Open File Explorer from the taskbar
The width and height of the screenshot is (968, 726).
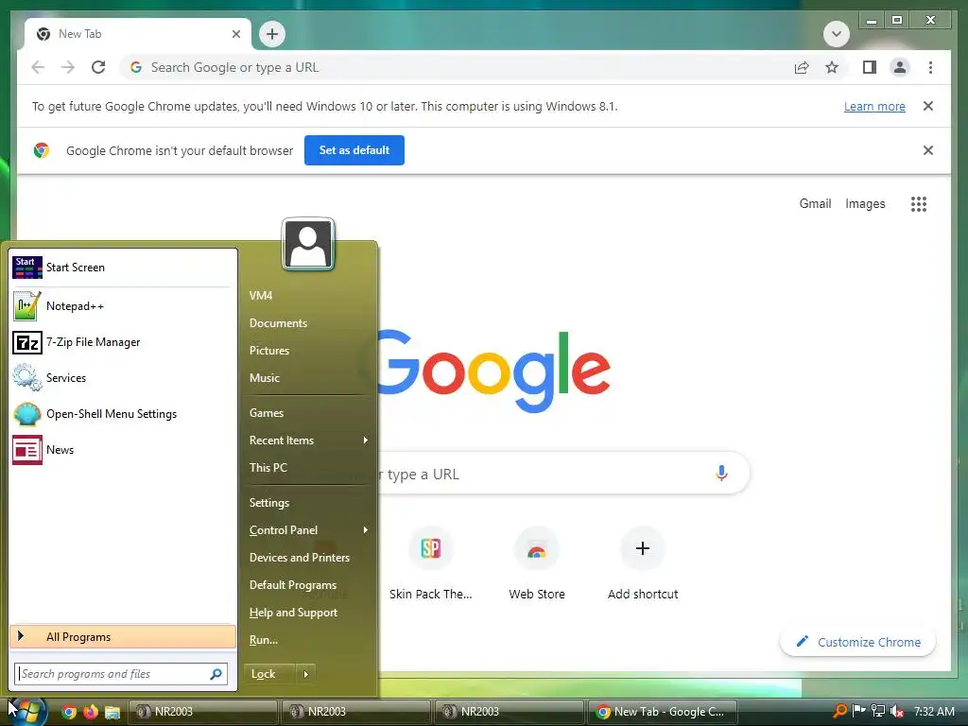112,712
